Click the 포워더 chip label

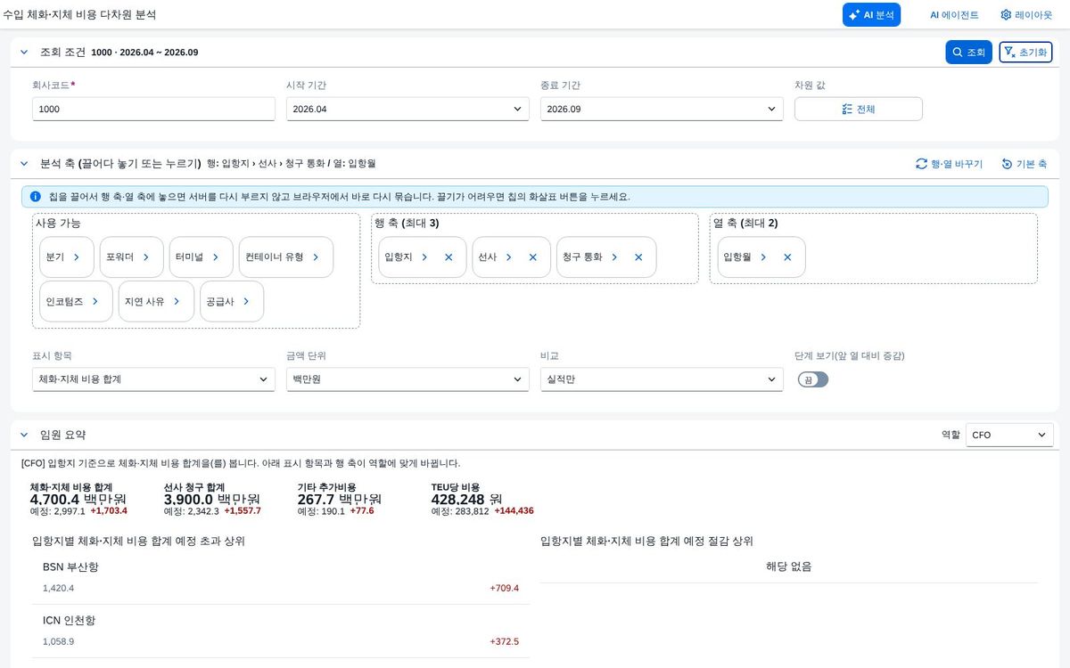tap(119, 257)
